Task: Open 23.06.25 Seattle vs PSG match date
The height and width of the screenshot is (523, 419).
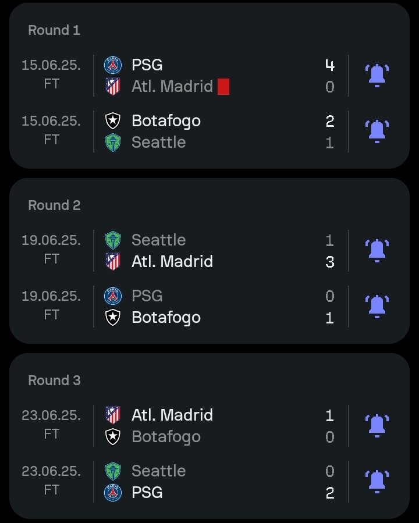Action: (x=51, y=471)
